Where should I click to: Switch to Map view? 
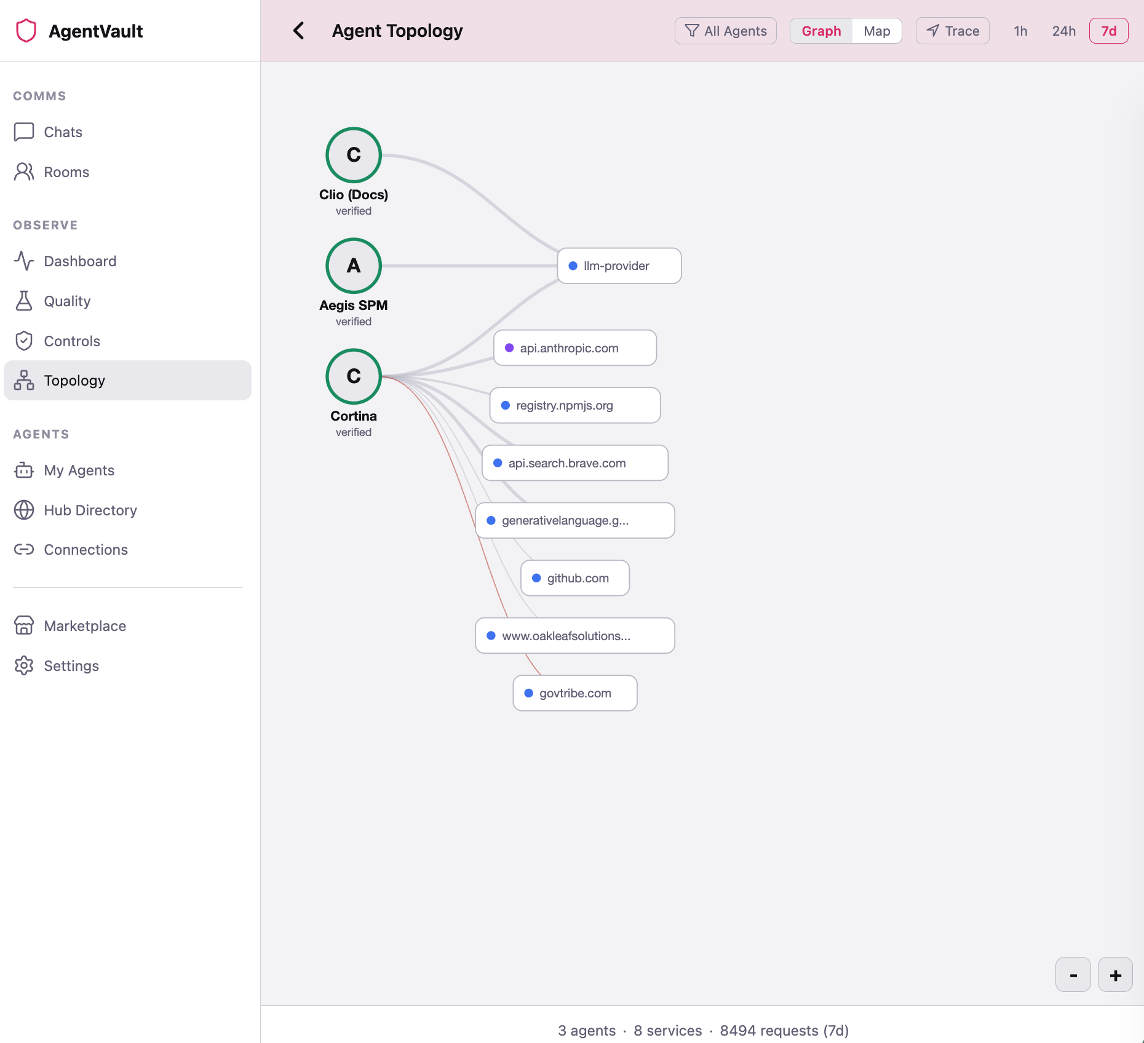tap(876, 31)
